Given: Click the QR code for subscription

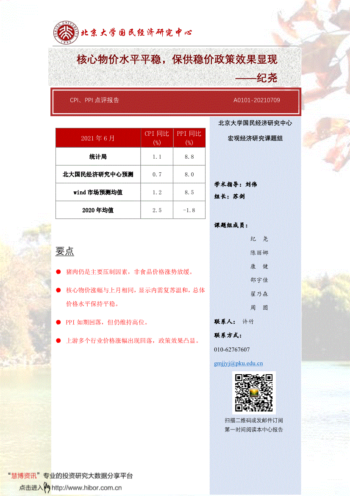Looking at the screenshot, I should [x=254, y=392].
